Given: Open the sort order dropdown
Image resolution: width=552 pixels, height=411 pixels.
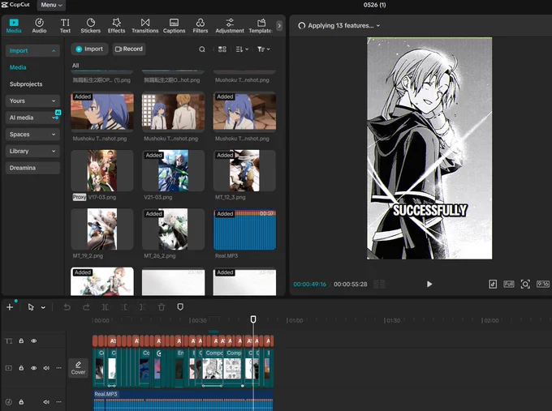Looking at the screenshot, I should click(x=242, y=49).
